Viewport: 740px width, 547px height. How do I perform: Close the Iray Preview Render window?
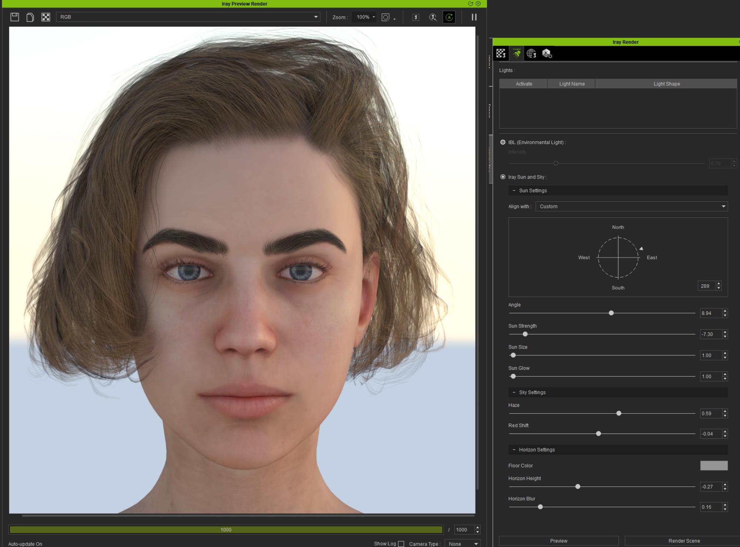pyautogui.click(x=478, y=4)
